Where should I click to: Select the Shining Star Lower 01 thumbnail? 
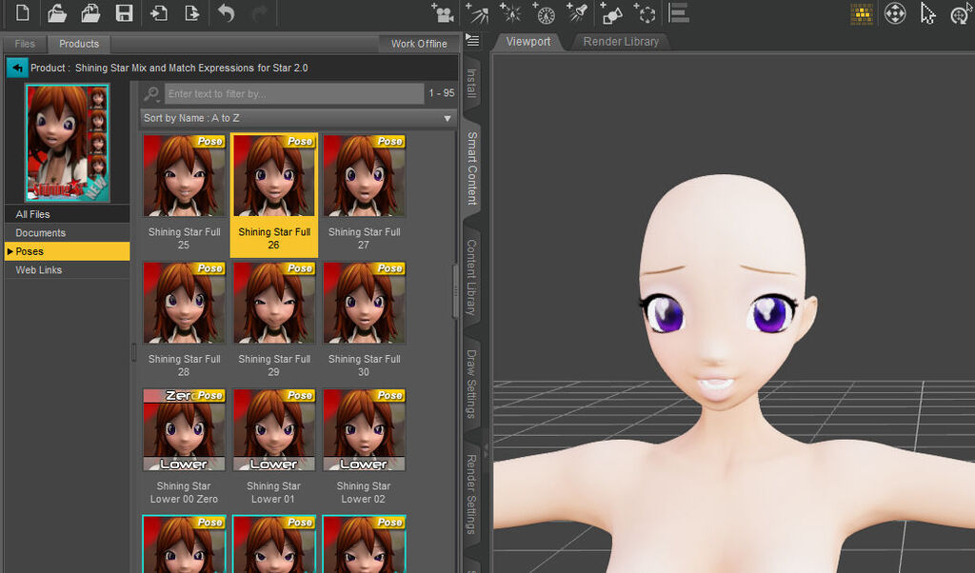click(x=273, y=430)
